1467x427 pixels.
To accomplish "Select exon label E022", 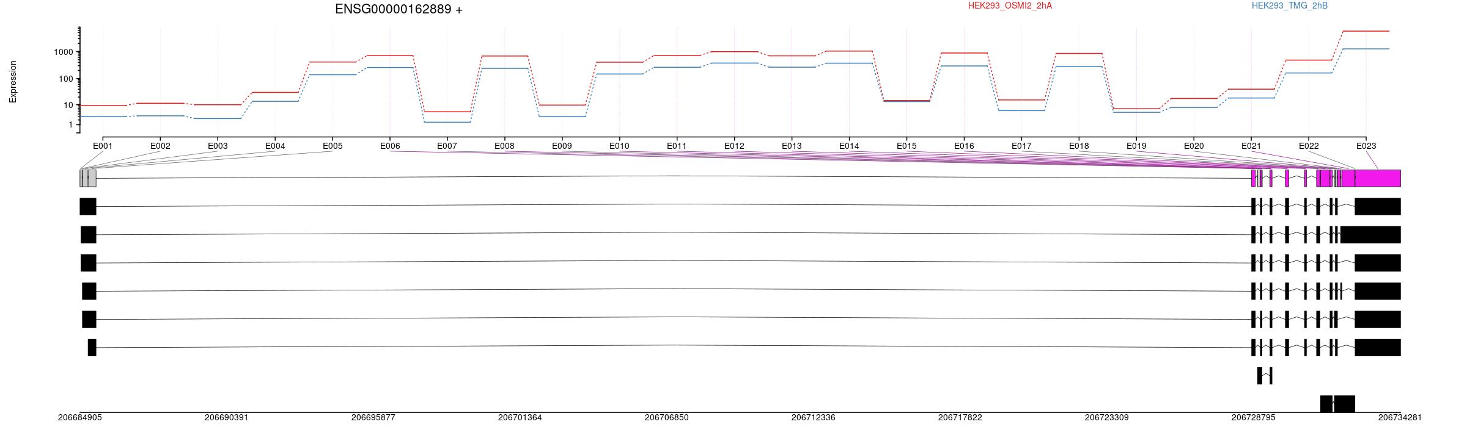I will [1309, 146].
